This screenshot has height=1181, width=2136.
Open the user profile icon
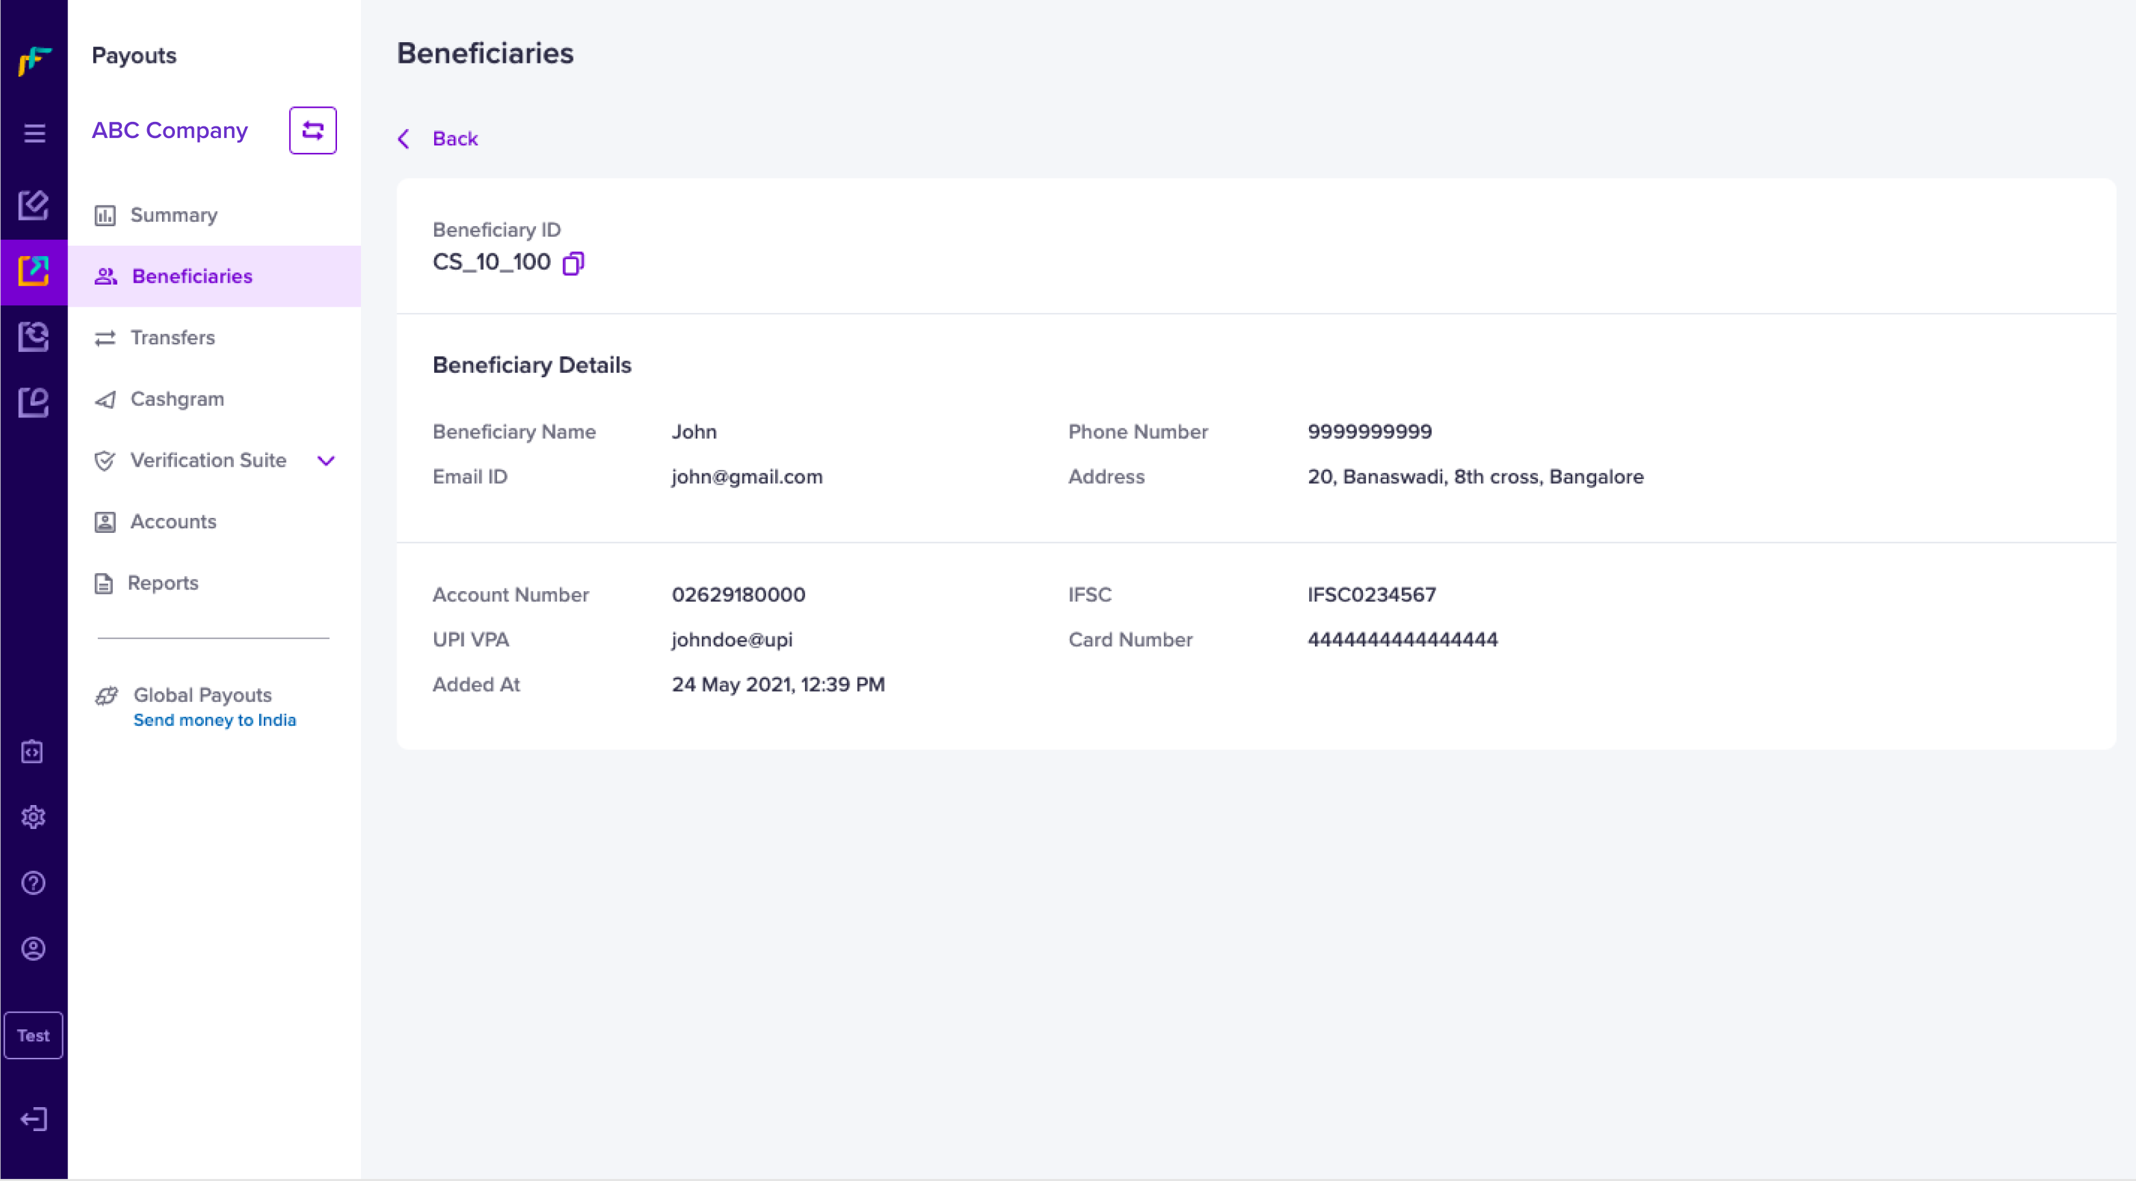[33, 948]
